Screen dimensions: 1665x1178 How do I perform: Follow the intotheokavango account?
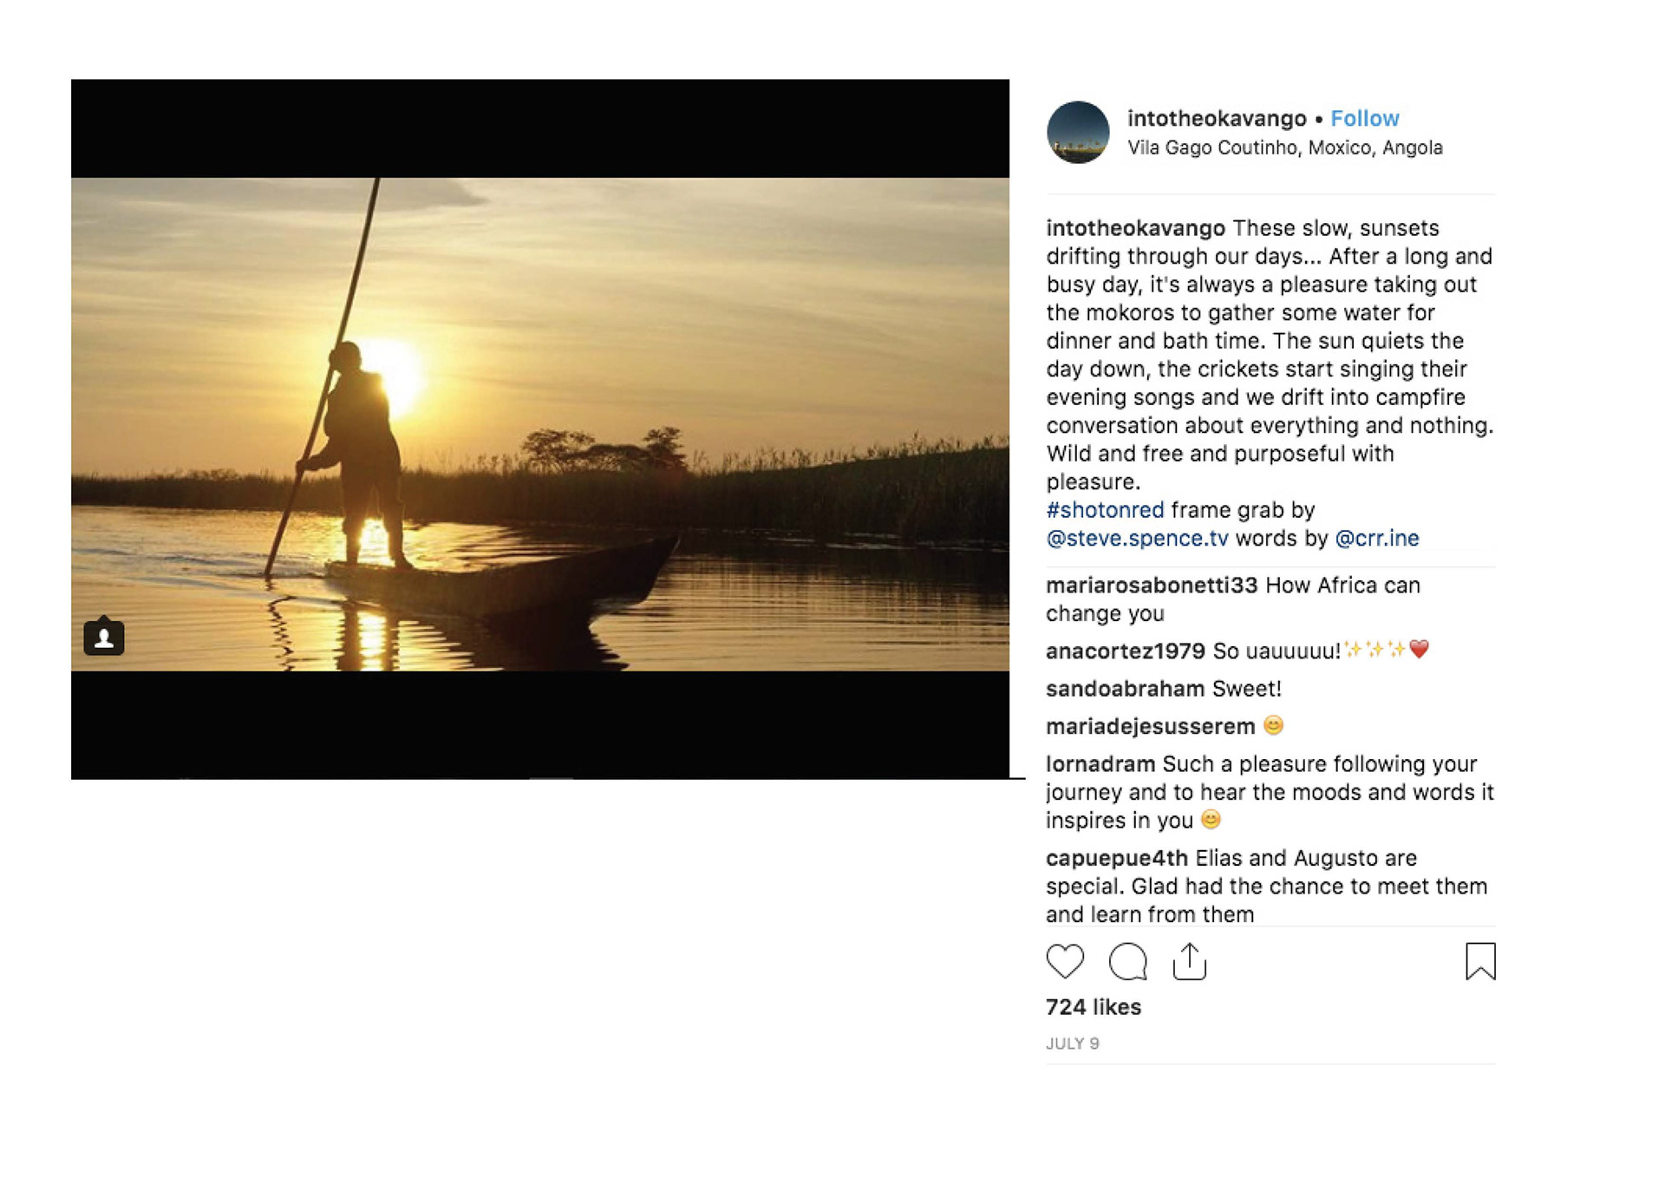(x=1364, y=119)
